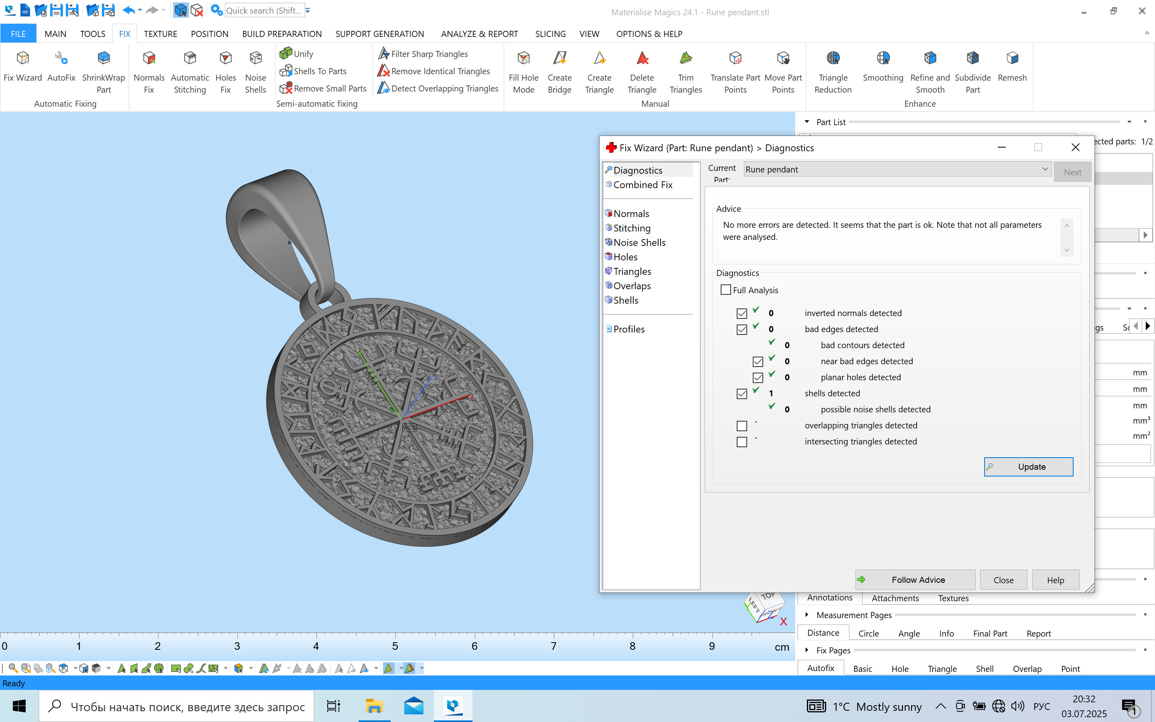1155x722 pixels.
Task: Expand the Measurement Pages panel
Action: [x=806, y=615]
